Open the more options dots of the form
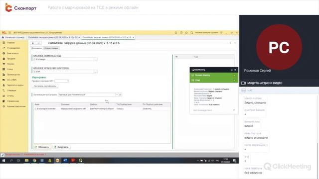 tap(230, 43)
